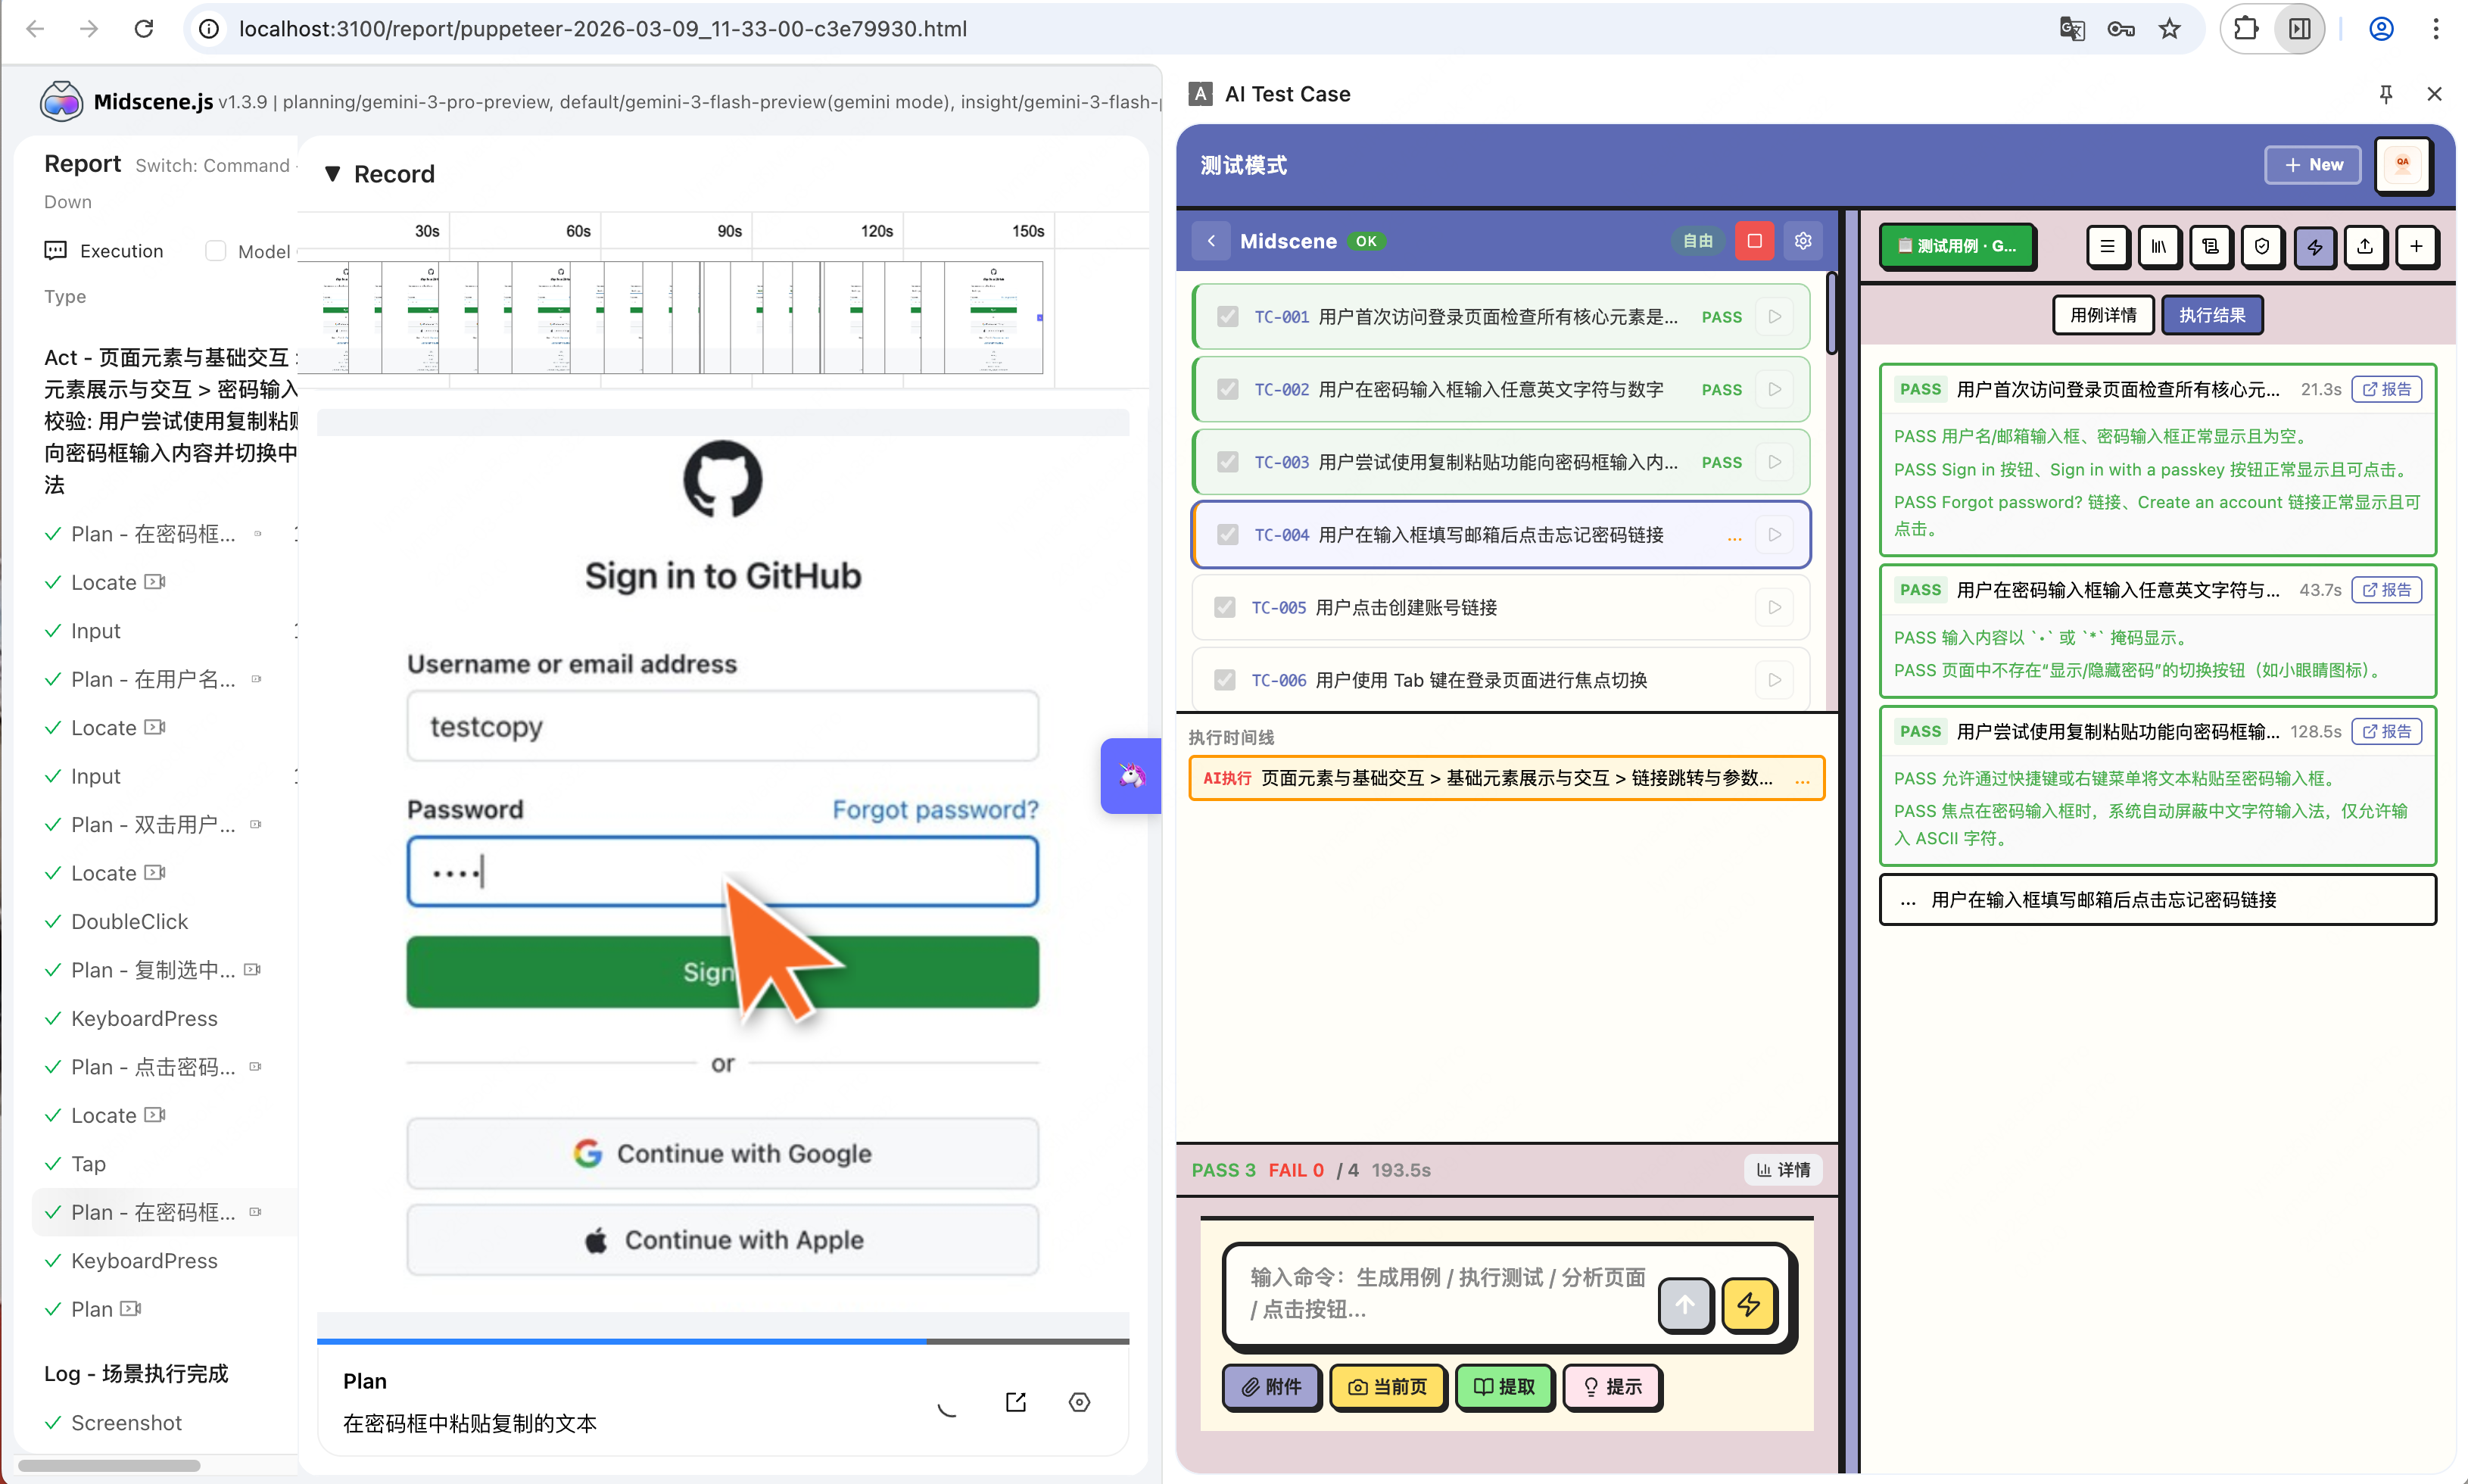2468x1484 pixels.
Task: Switch to the 执行结果 tab
Action: [x=2211, y=315]
